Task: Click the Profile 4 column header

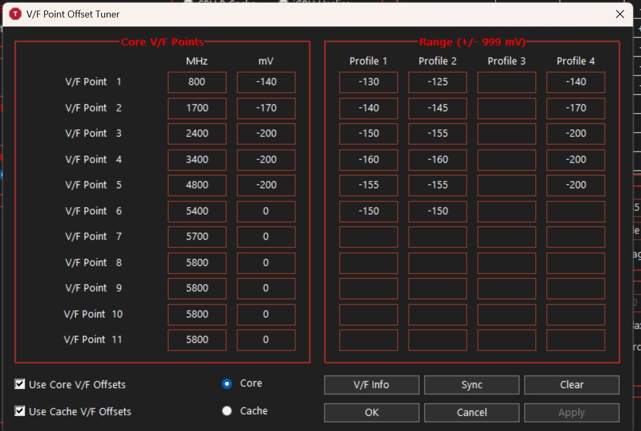Action: click(575, 61)
